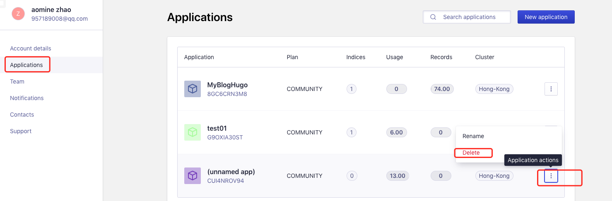Open the MyBlogHugo application name

[x=227, y=85]
